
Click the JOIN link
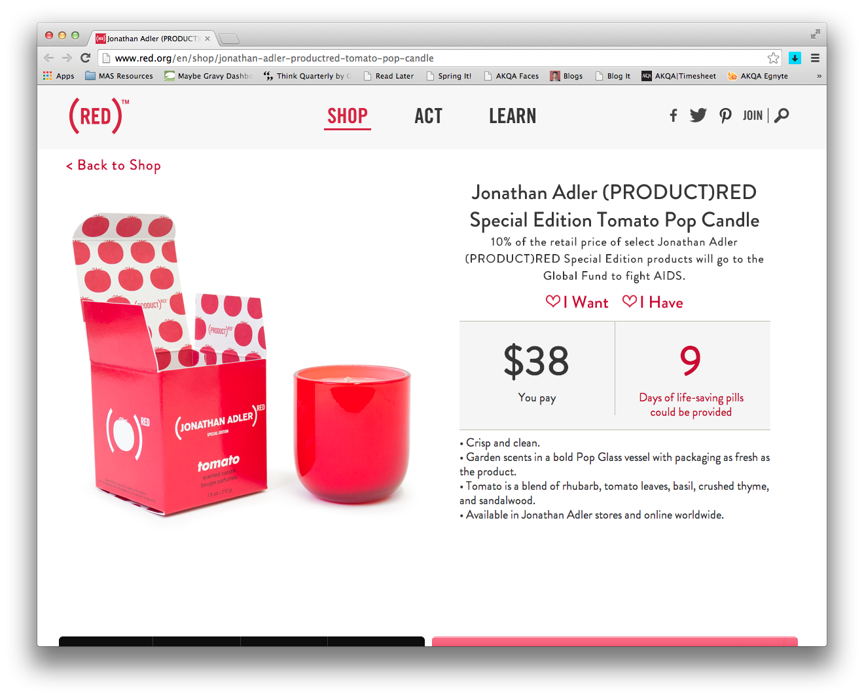753,116
